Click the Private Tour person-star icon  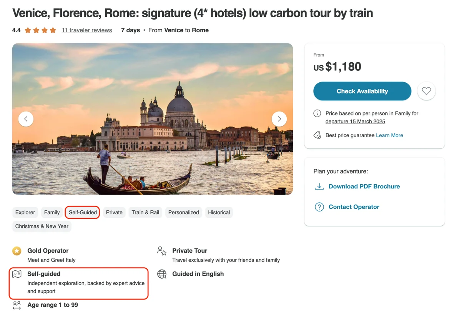click(162, 251)
